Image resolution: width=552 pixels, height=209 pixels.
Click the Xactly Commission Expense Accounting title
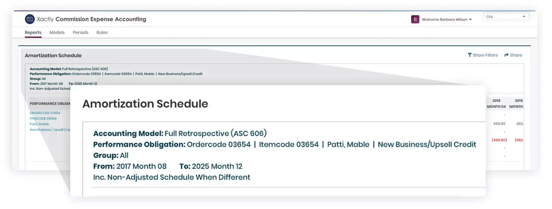(91, 19)
